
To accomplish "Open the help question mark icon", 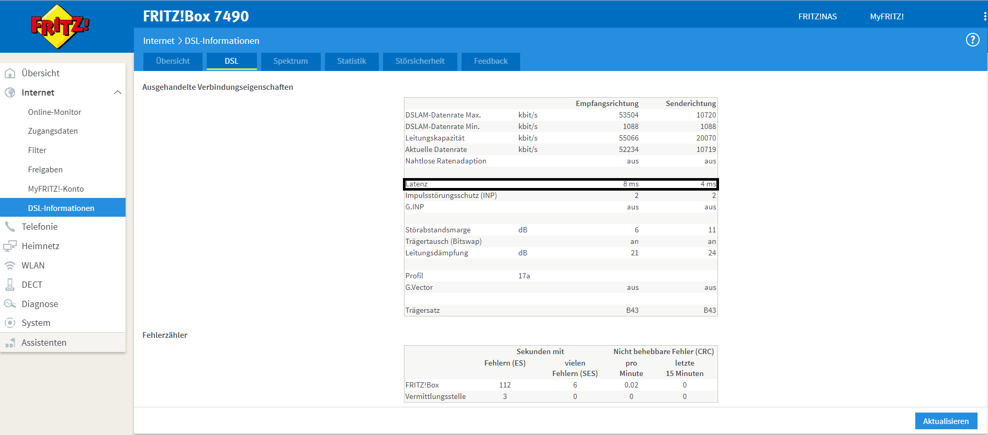I will [x=972, y=40].
